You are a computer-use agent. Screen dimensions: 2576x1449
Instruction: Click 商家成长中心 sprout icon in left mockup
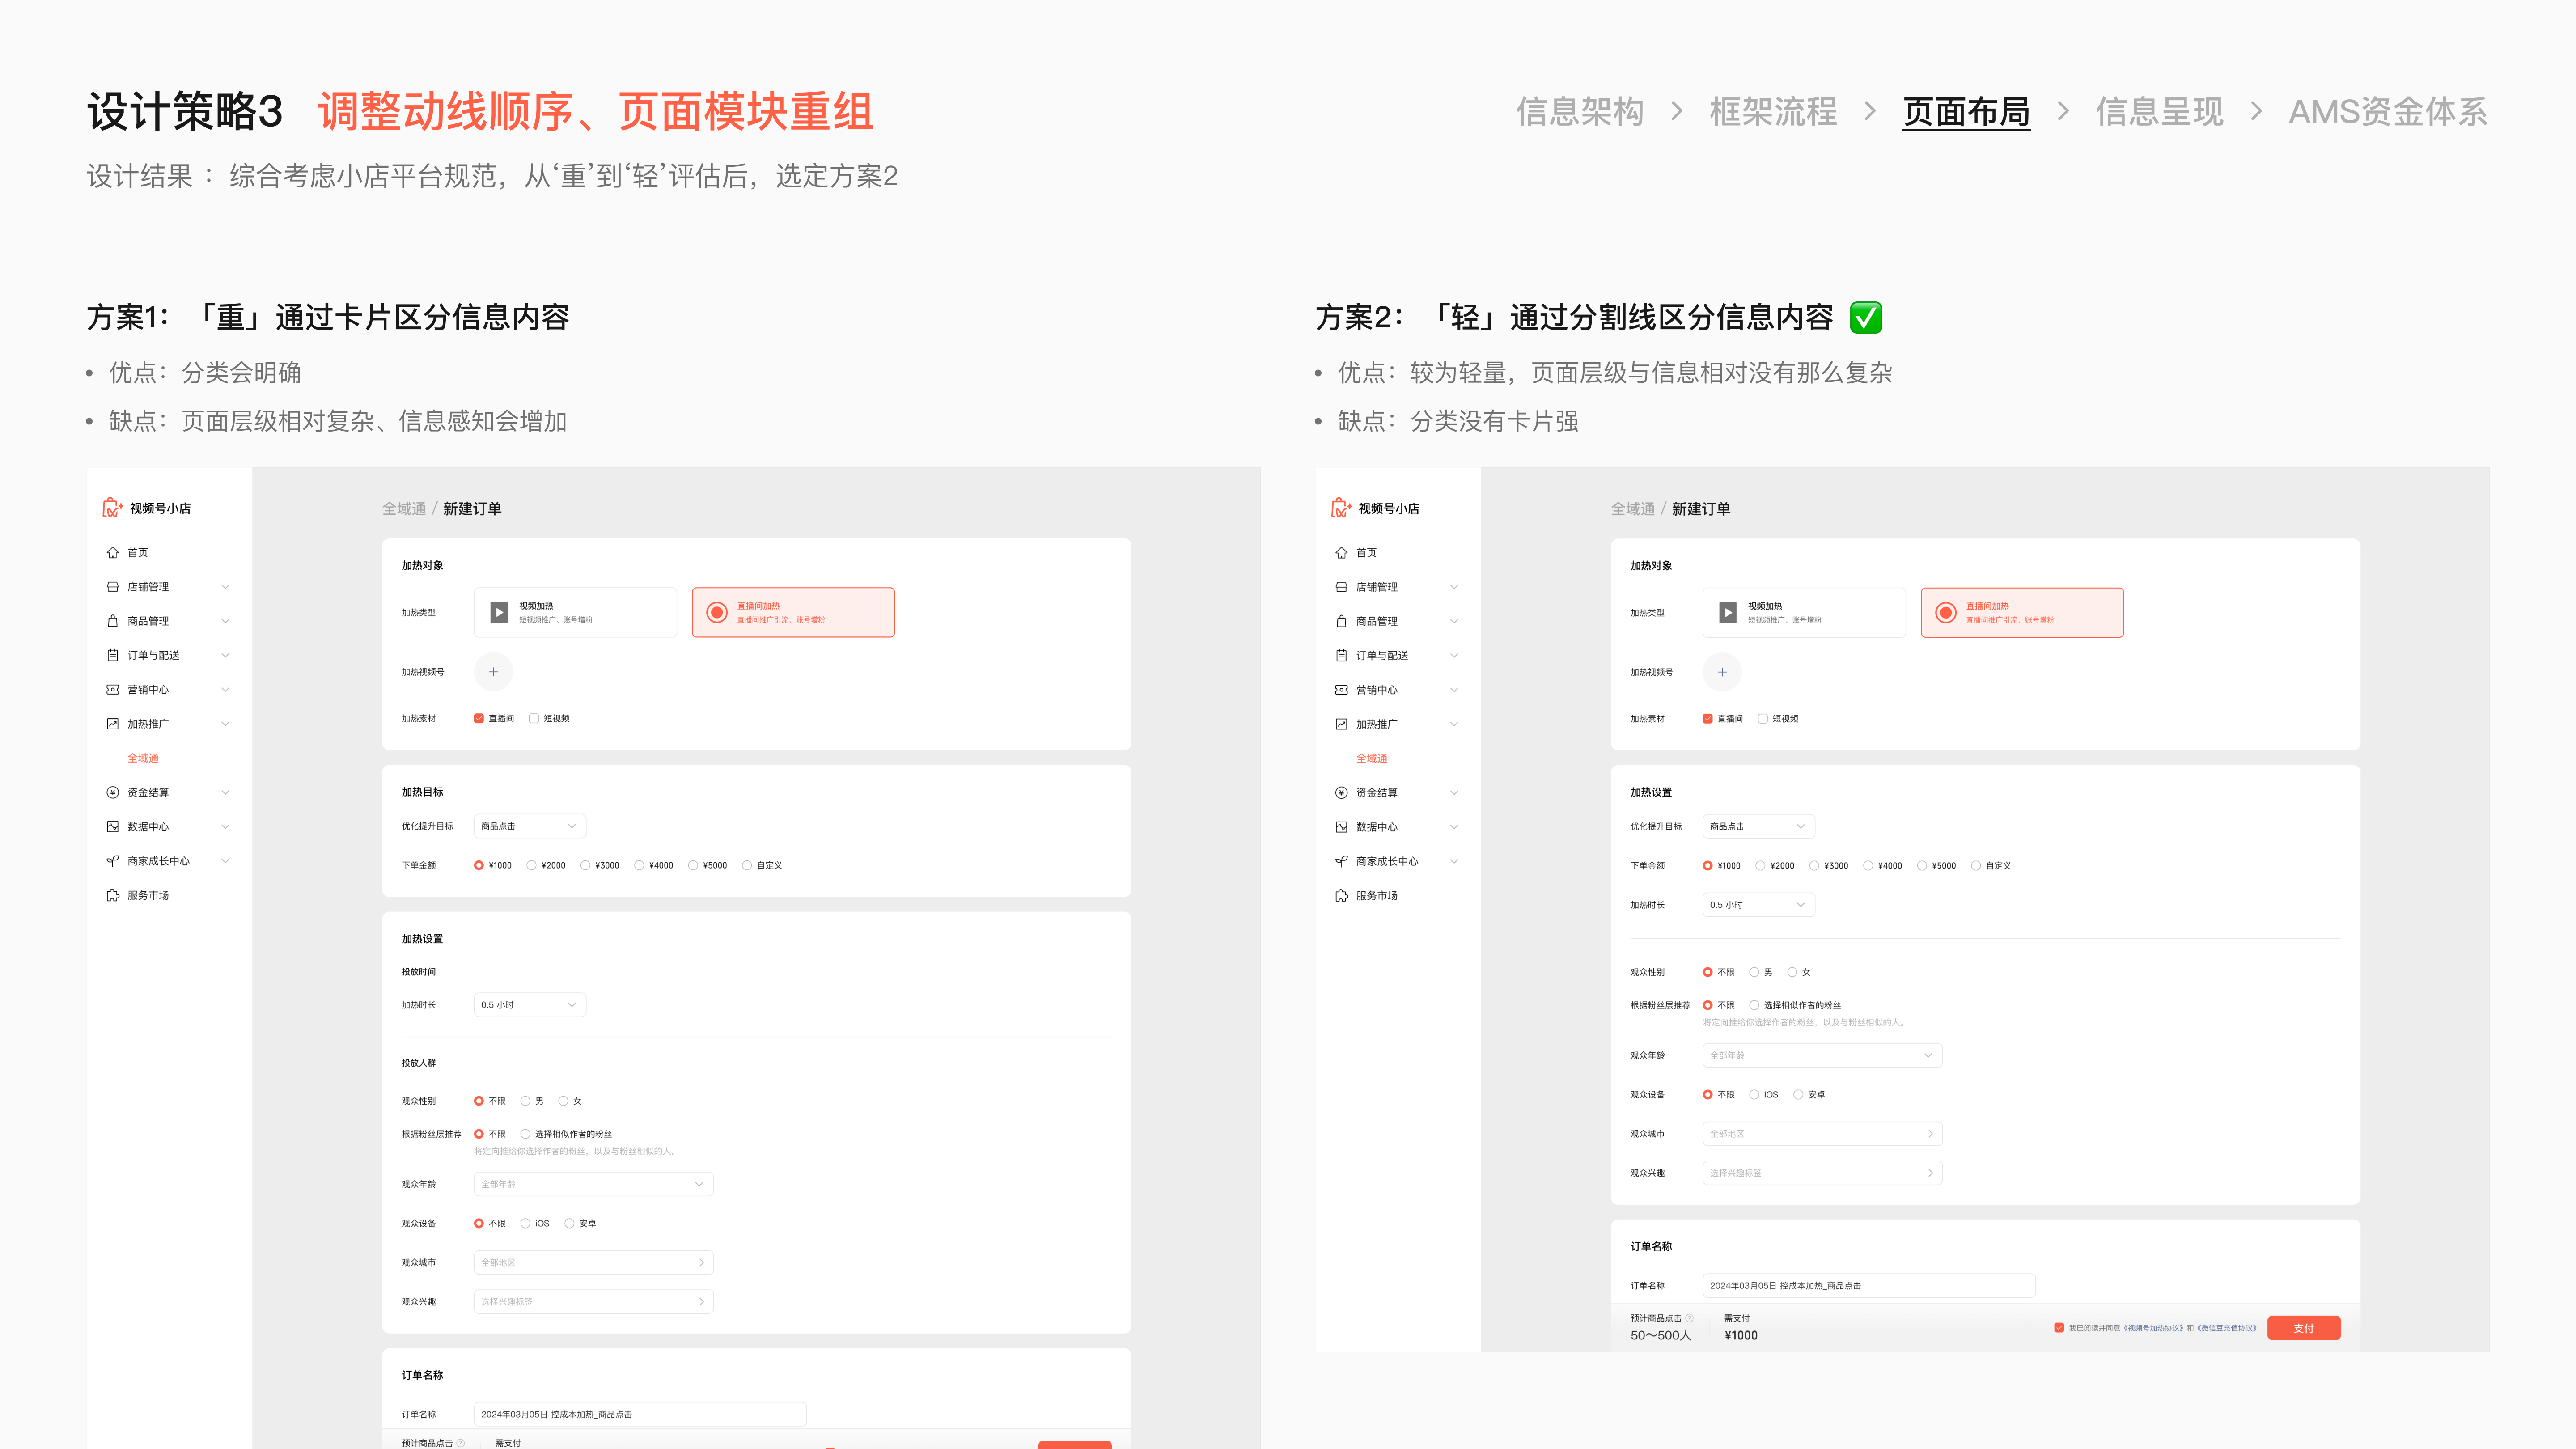tap(113, 861)
